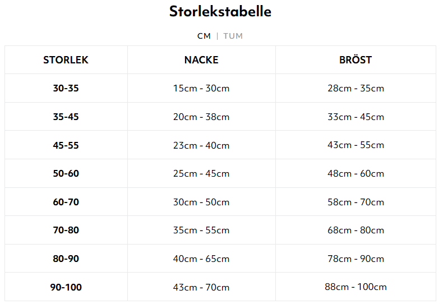Select the CM unit toggle

pyautogui.click(x=204, y=36)
